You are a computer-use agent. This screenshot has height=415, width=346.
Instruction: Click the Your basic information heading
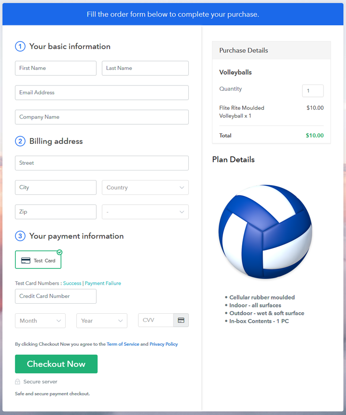point(70,46)
